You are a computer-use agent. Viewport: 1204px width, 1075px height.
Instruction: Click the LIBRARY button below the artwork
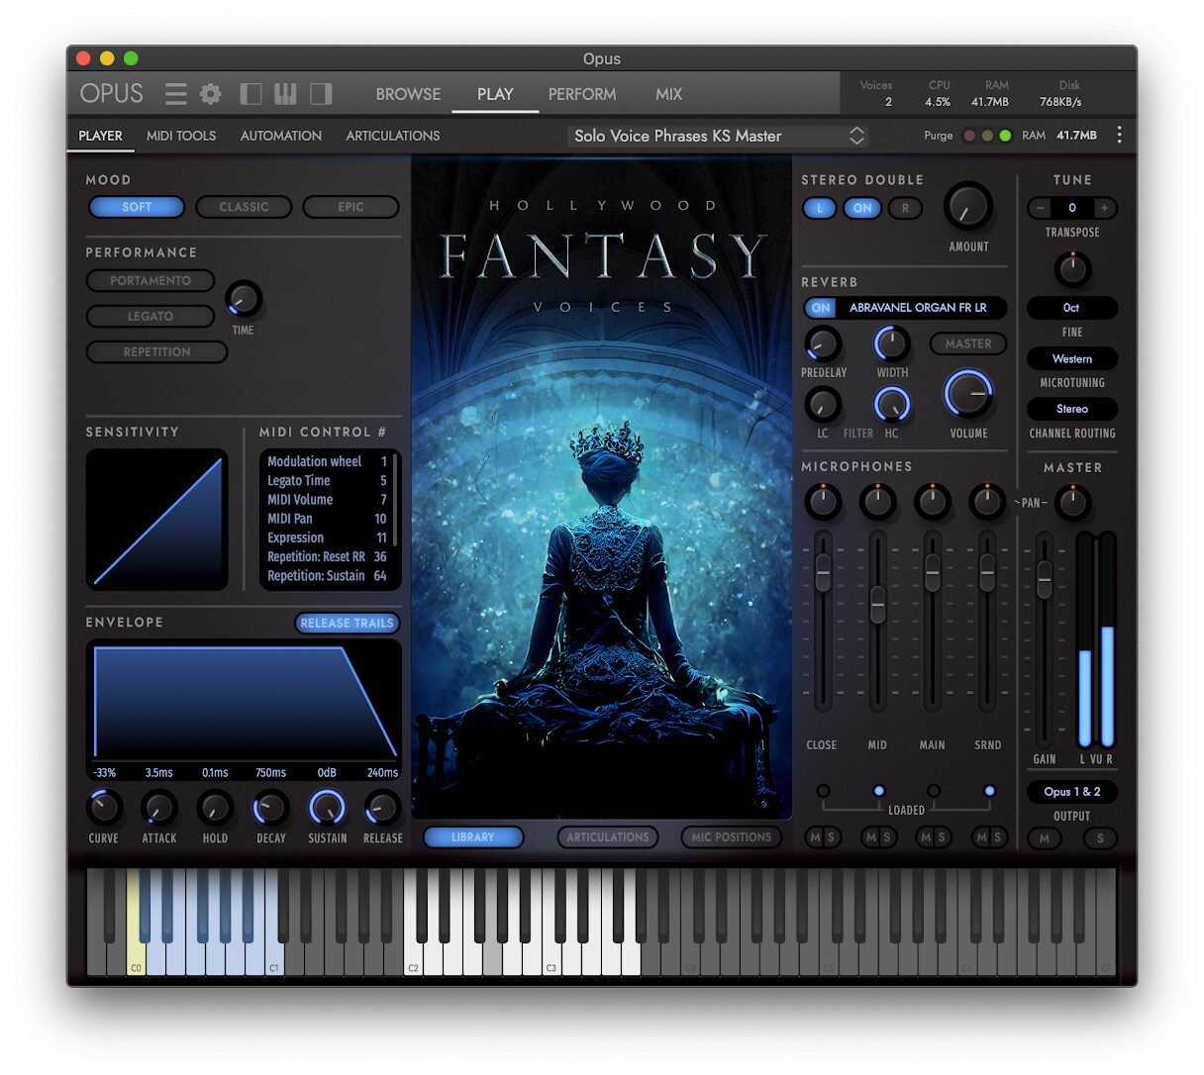(473, 837)
